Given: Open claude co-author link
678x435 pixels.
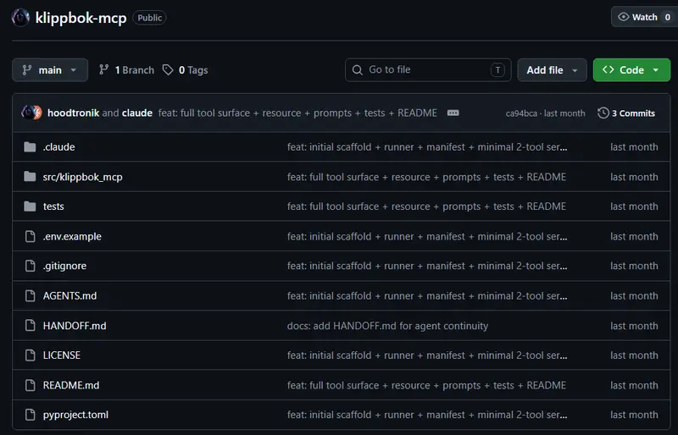Looking at the screenshot, I should click(x=137, y=113).
